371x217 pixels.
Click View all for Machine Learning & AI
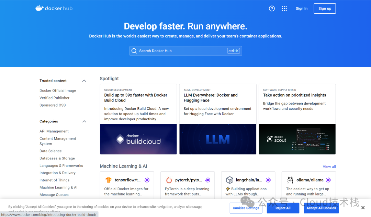point(329,167)
